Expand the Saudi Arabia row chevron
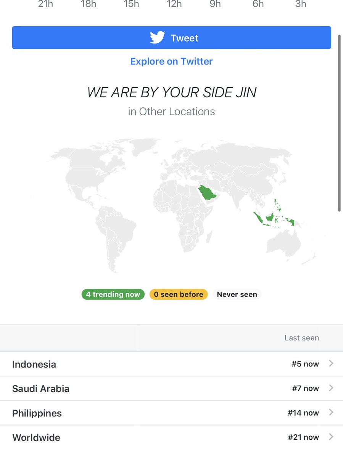Screen dimensions: 343x458 [x=331, y=388]
